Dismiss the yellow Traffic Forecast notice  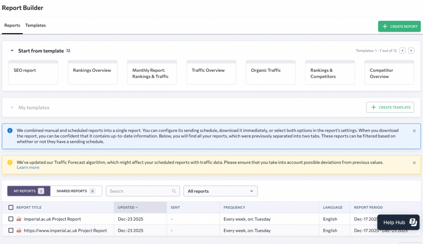pyautogui.click(x=414, y=163)
